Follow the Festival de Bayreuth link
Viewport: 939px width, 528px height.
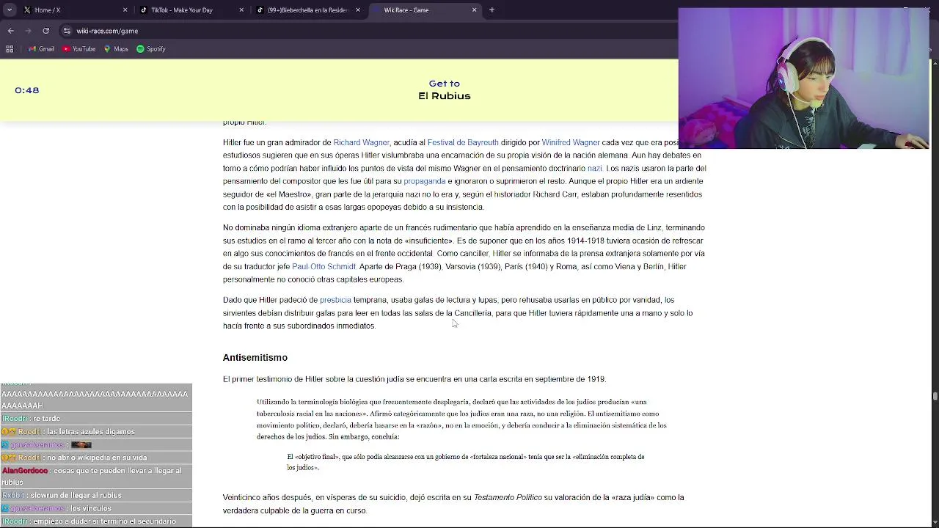click(x=463, y=142)
